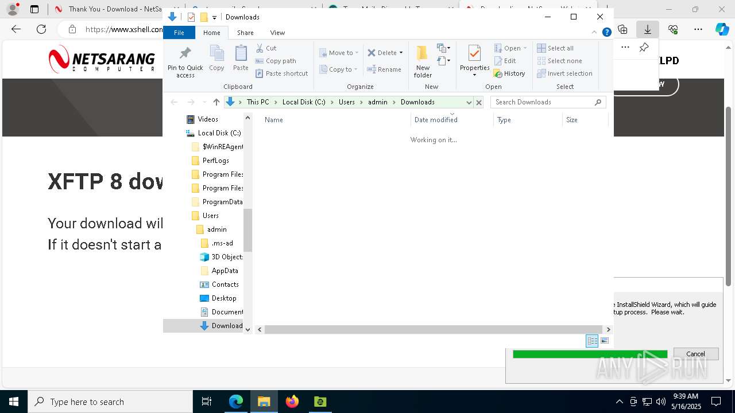Select Videos in navigation tree
This screenshot has width=735, height=413.
click(x=208, y=119)
